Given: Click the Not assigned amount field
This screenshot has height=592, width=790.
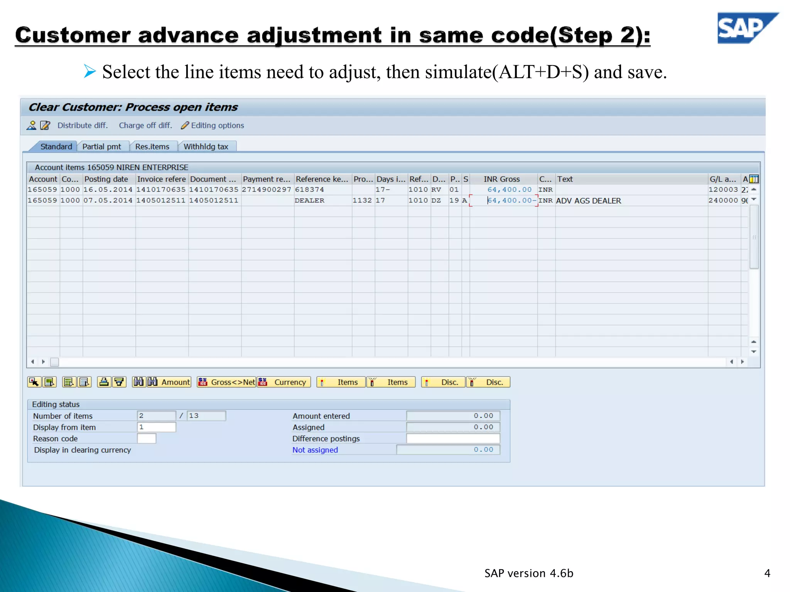Looking at the screenshot, I should point(448,450).
